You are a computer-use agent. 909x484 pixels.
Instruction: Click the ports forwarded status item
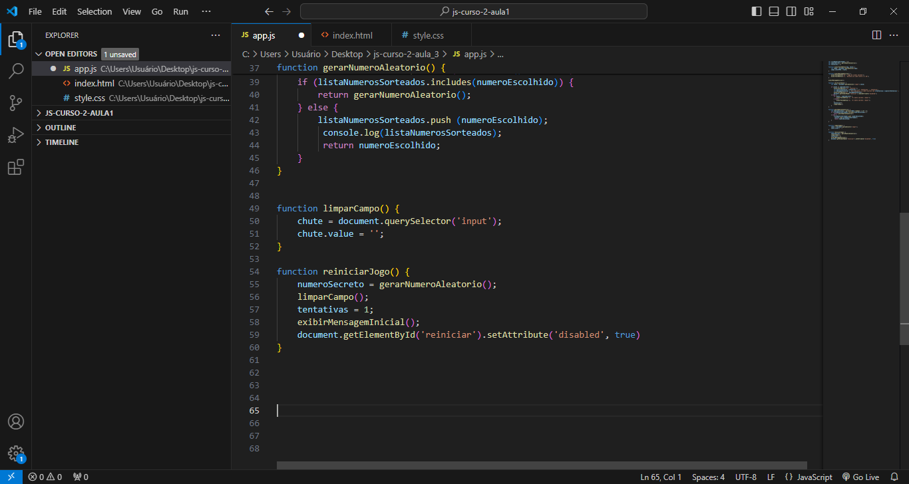click(81, 477)
